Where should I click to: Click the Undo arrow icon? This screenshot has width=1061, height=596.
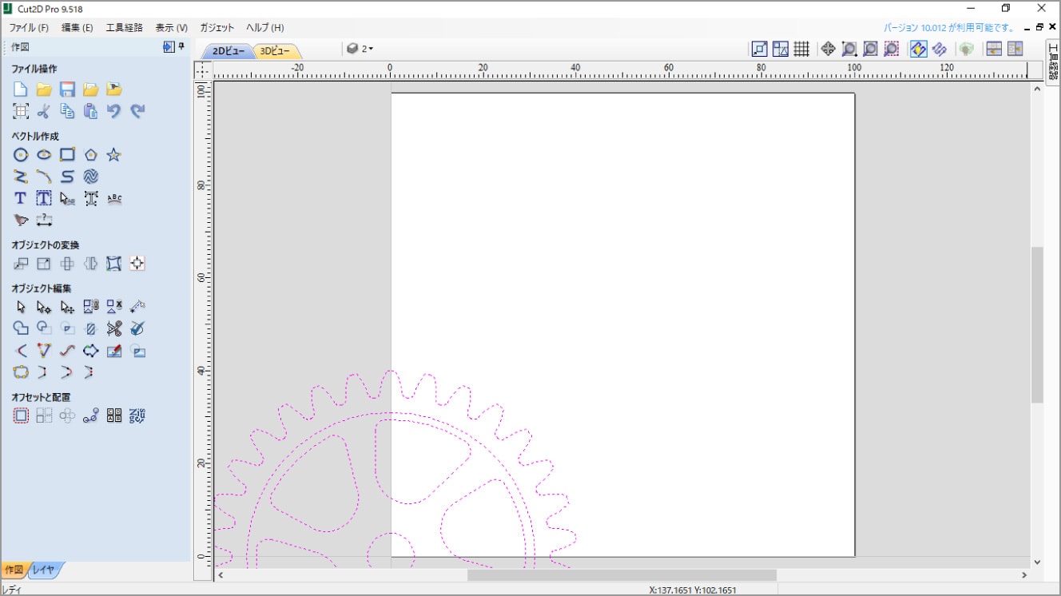pyautogui.click(x=114, y=111)
